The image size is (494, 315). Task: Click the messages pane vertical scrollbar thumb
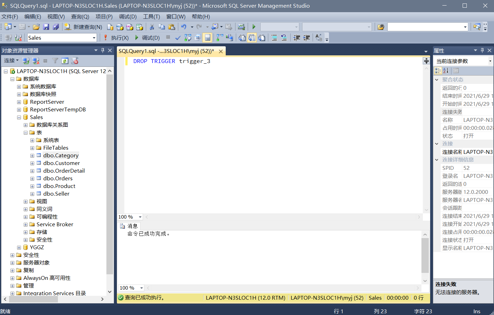(x=425, y=255)
